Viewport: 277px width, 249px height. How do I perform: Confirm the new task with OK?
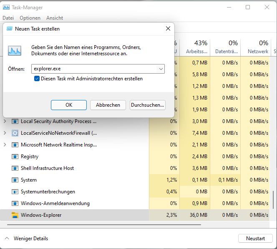[x=69, y=105]
